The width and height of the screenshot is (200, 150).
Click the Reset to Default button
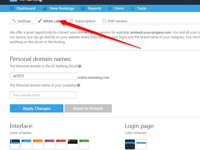(88, 108)
